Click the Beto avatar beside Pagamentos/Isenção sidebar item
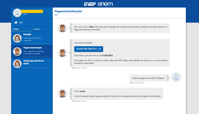The width and height of the screenshot is (199, 114). pyautogui.click(x=17, y=52)
